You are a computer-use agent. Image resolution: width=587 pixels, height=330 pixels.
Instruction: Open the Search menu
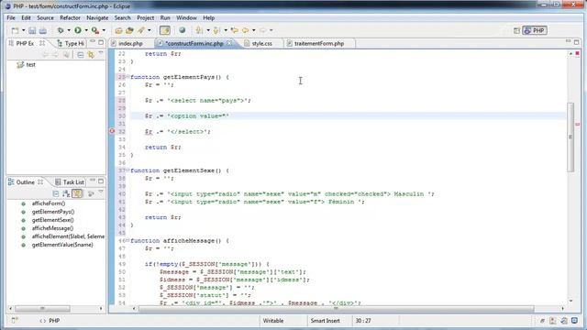[122, 18]
